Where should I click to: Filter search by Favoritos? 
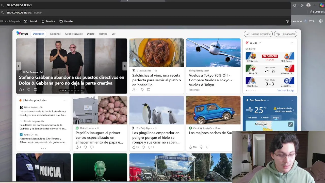click(48, 21)
